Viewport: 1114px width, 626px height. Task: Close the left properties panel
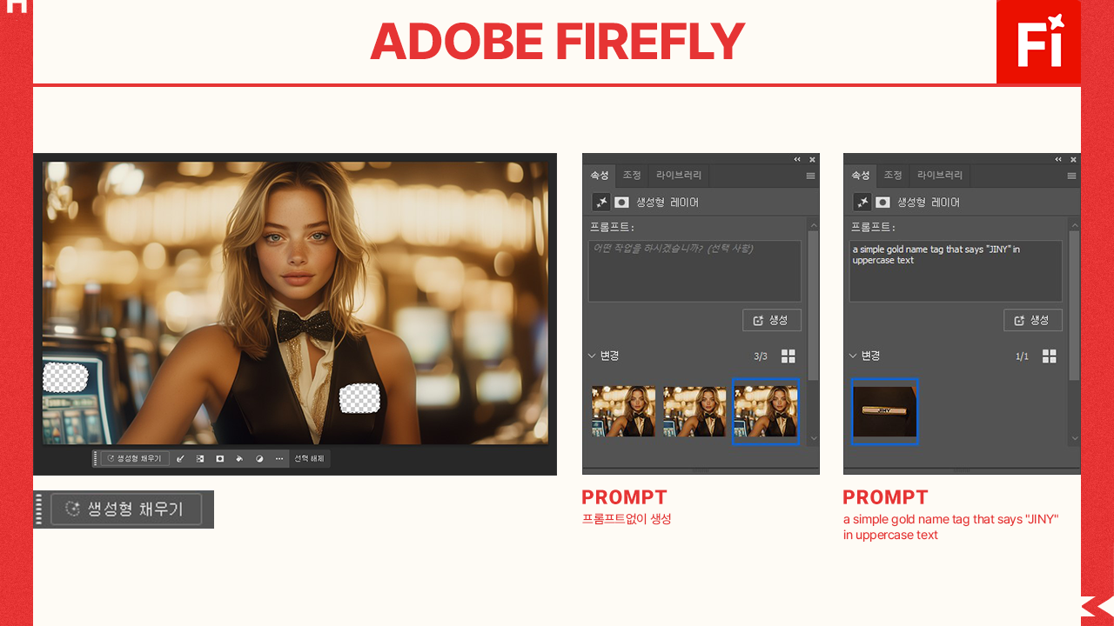click(812, 159)
